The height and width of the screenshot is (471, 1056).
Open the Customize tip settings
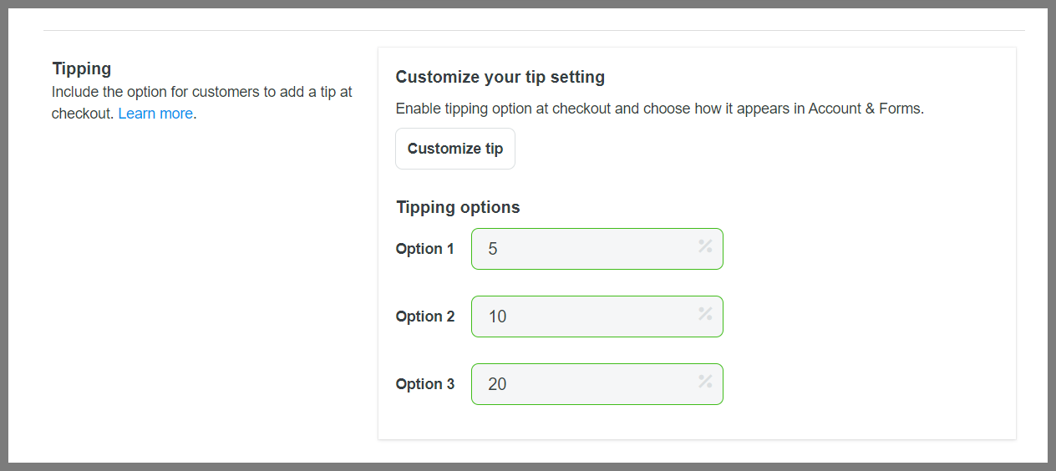click(455, 149)
